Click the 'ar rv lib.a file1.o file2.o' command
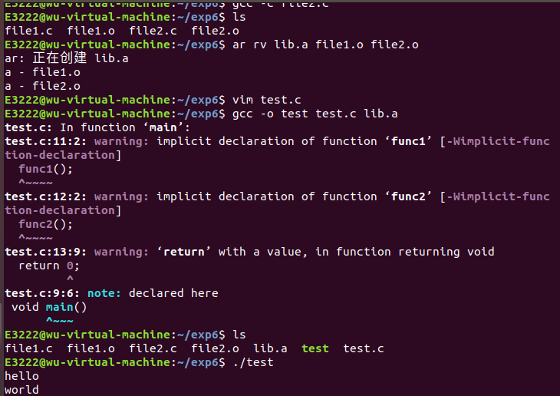The width and height of the screenshot is (560, 396). pyautogui.click(x=325, y=45)
